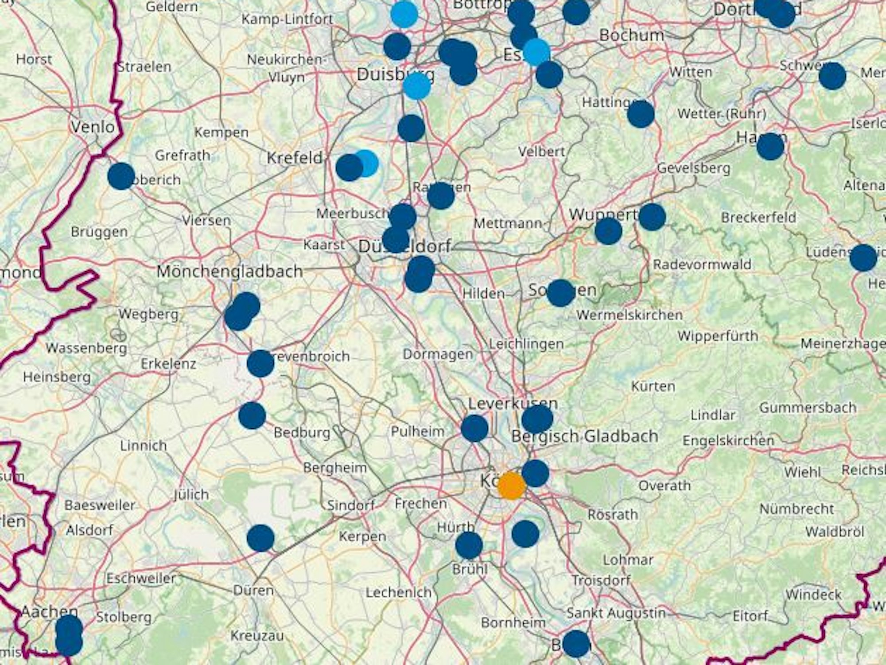Open the marker on Solingen
Screen dimensions: 886x665
pos(560,293)
